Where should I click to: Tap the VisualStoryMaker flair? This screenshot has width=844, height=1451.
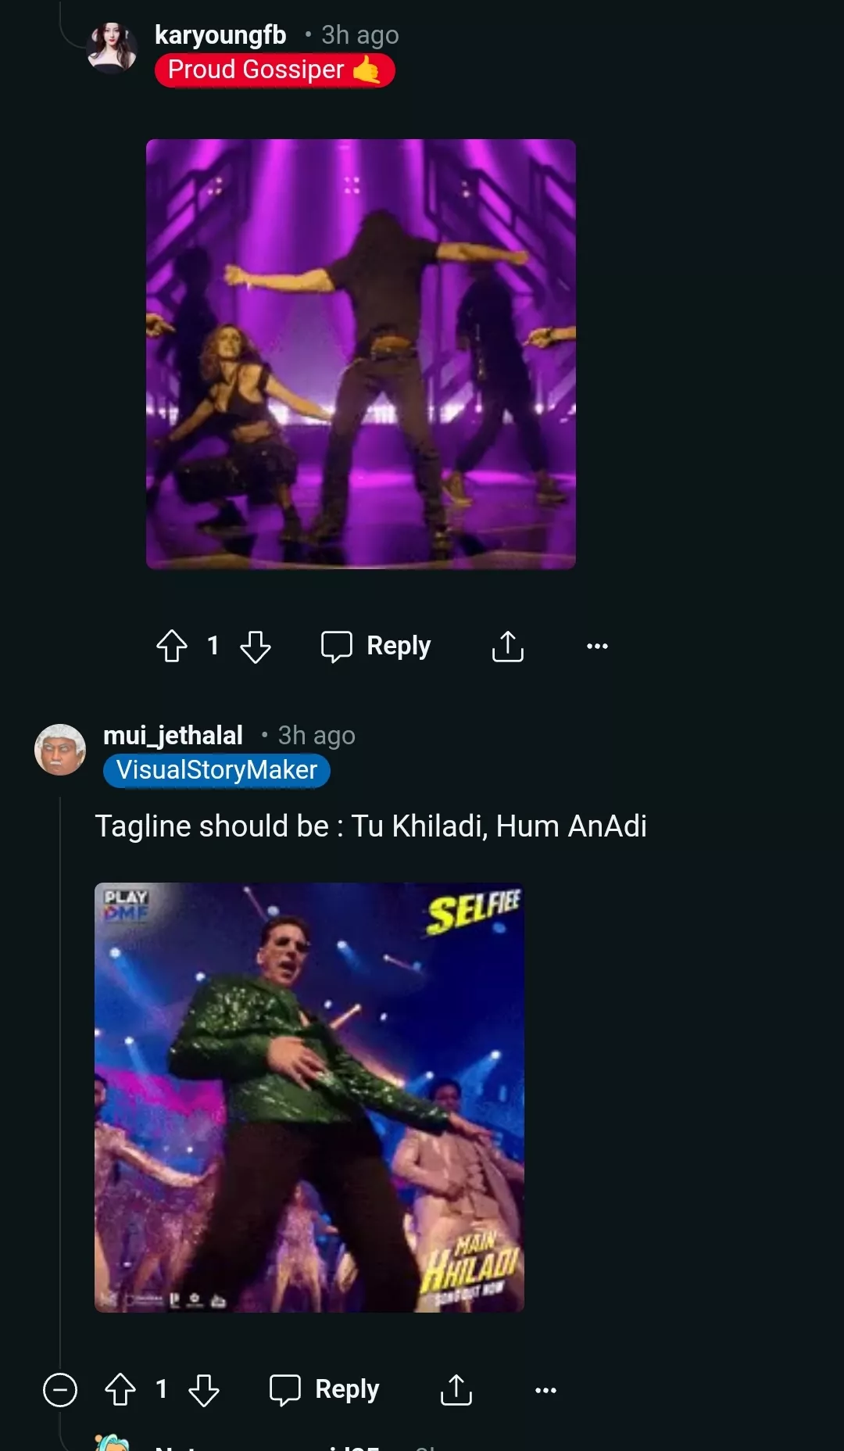click(216, 770)
